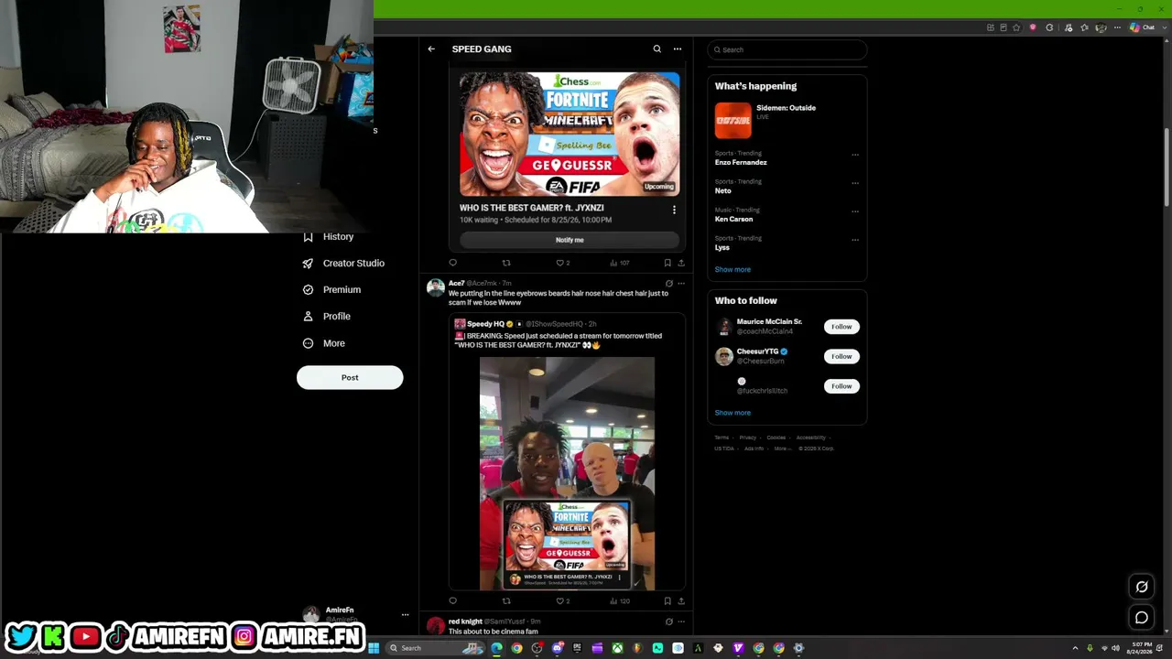Open the photo in Speedy HQ's quoted post
Viewport: 1172px width, 659px height.
(568, 474)
